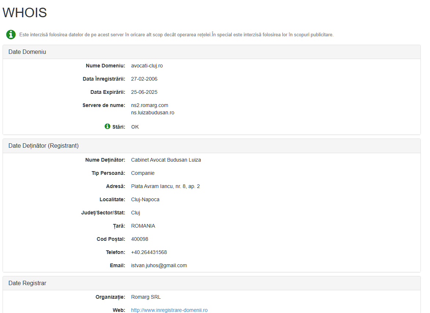This screenshot has width=430, height=313.
Task: Click the usage restriction notice text
Action: point(176,35)
